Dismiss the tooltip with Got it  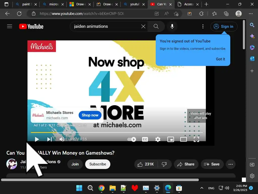220,59
